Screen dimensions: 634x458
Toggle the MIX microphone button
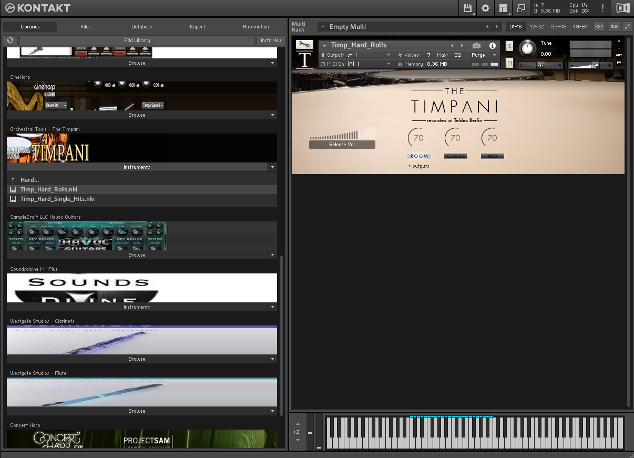(493, 156)
